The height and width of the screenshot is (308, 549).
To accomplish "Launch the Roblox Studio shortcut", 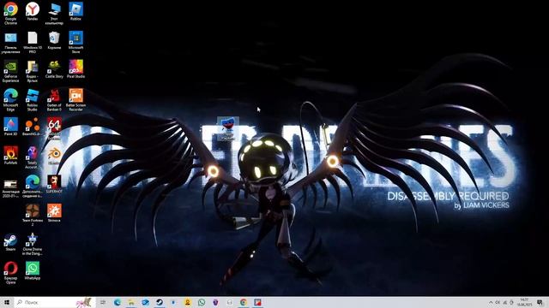I will pos(33,100).
